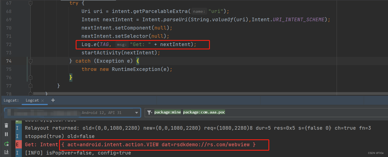Click fold end marker at line 78
The width and height of the screenshot is (388, 157).
(31, 94)
